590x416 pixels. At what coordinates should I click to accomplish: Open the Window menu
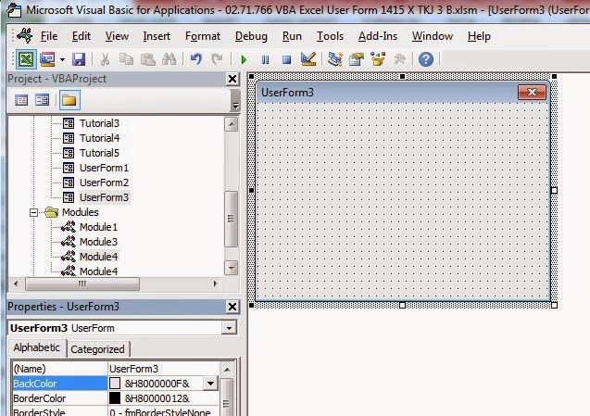point(432,36)
